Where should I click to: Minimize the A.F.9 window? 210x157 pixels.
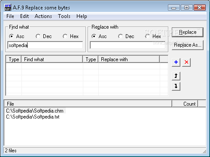174,8
